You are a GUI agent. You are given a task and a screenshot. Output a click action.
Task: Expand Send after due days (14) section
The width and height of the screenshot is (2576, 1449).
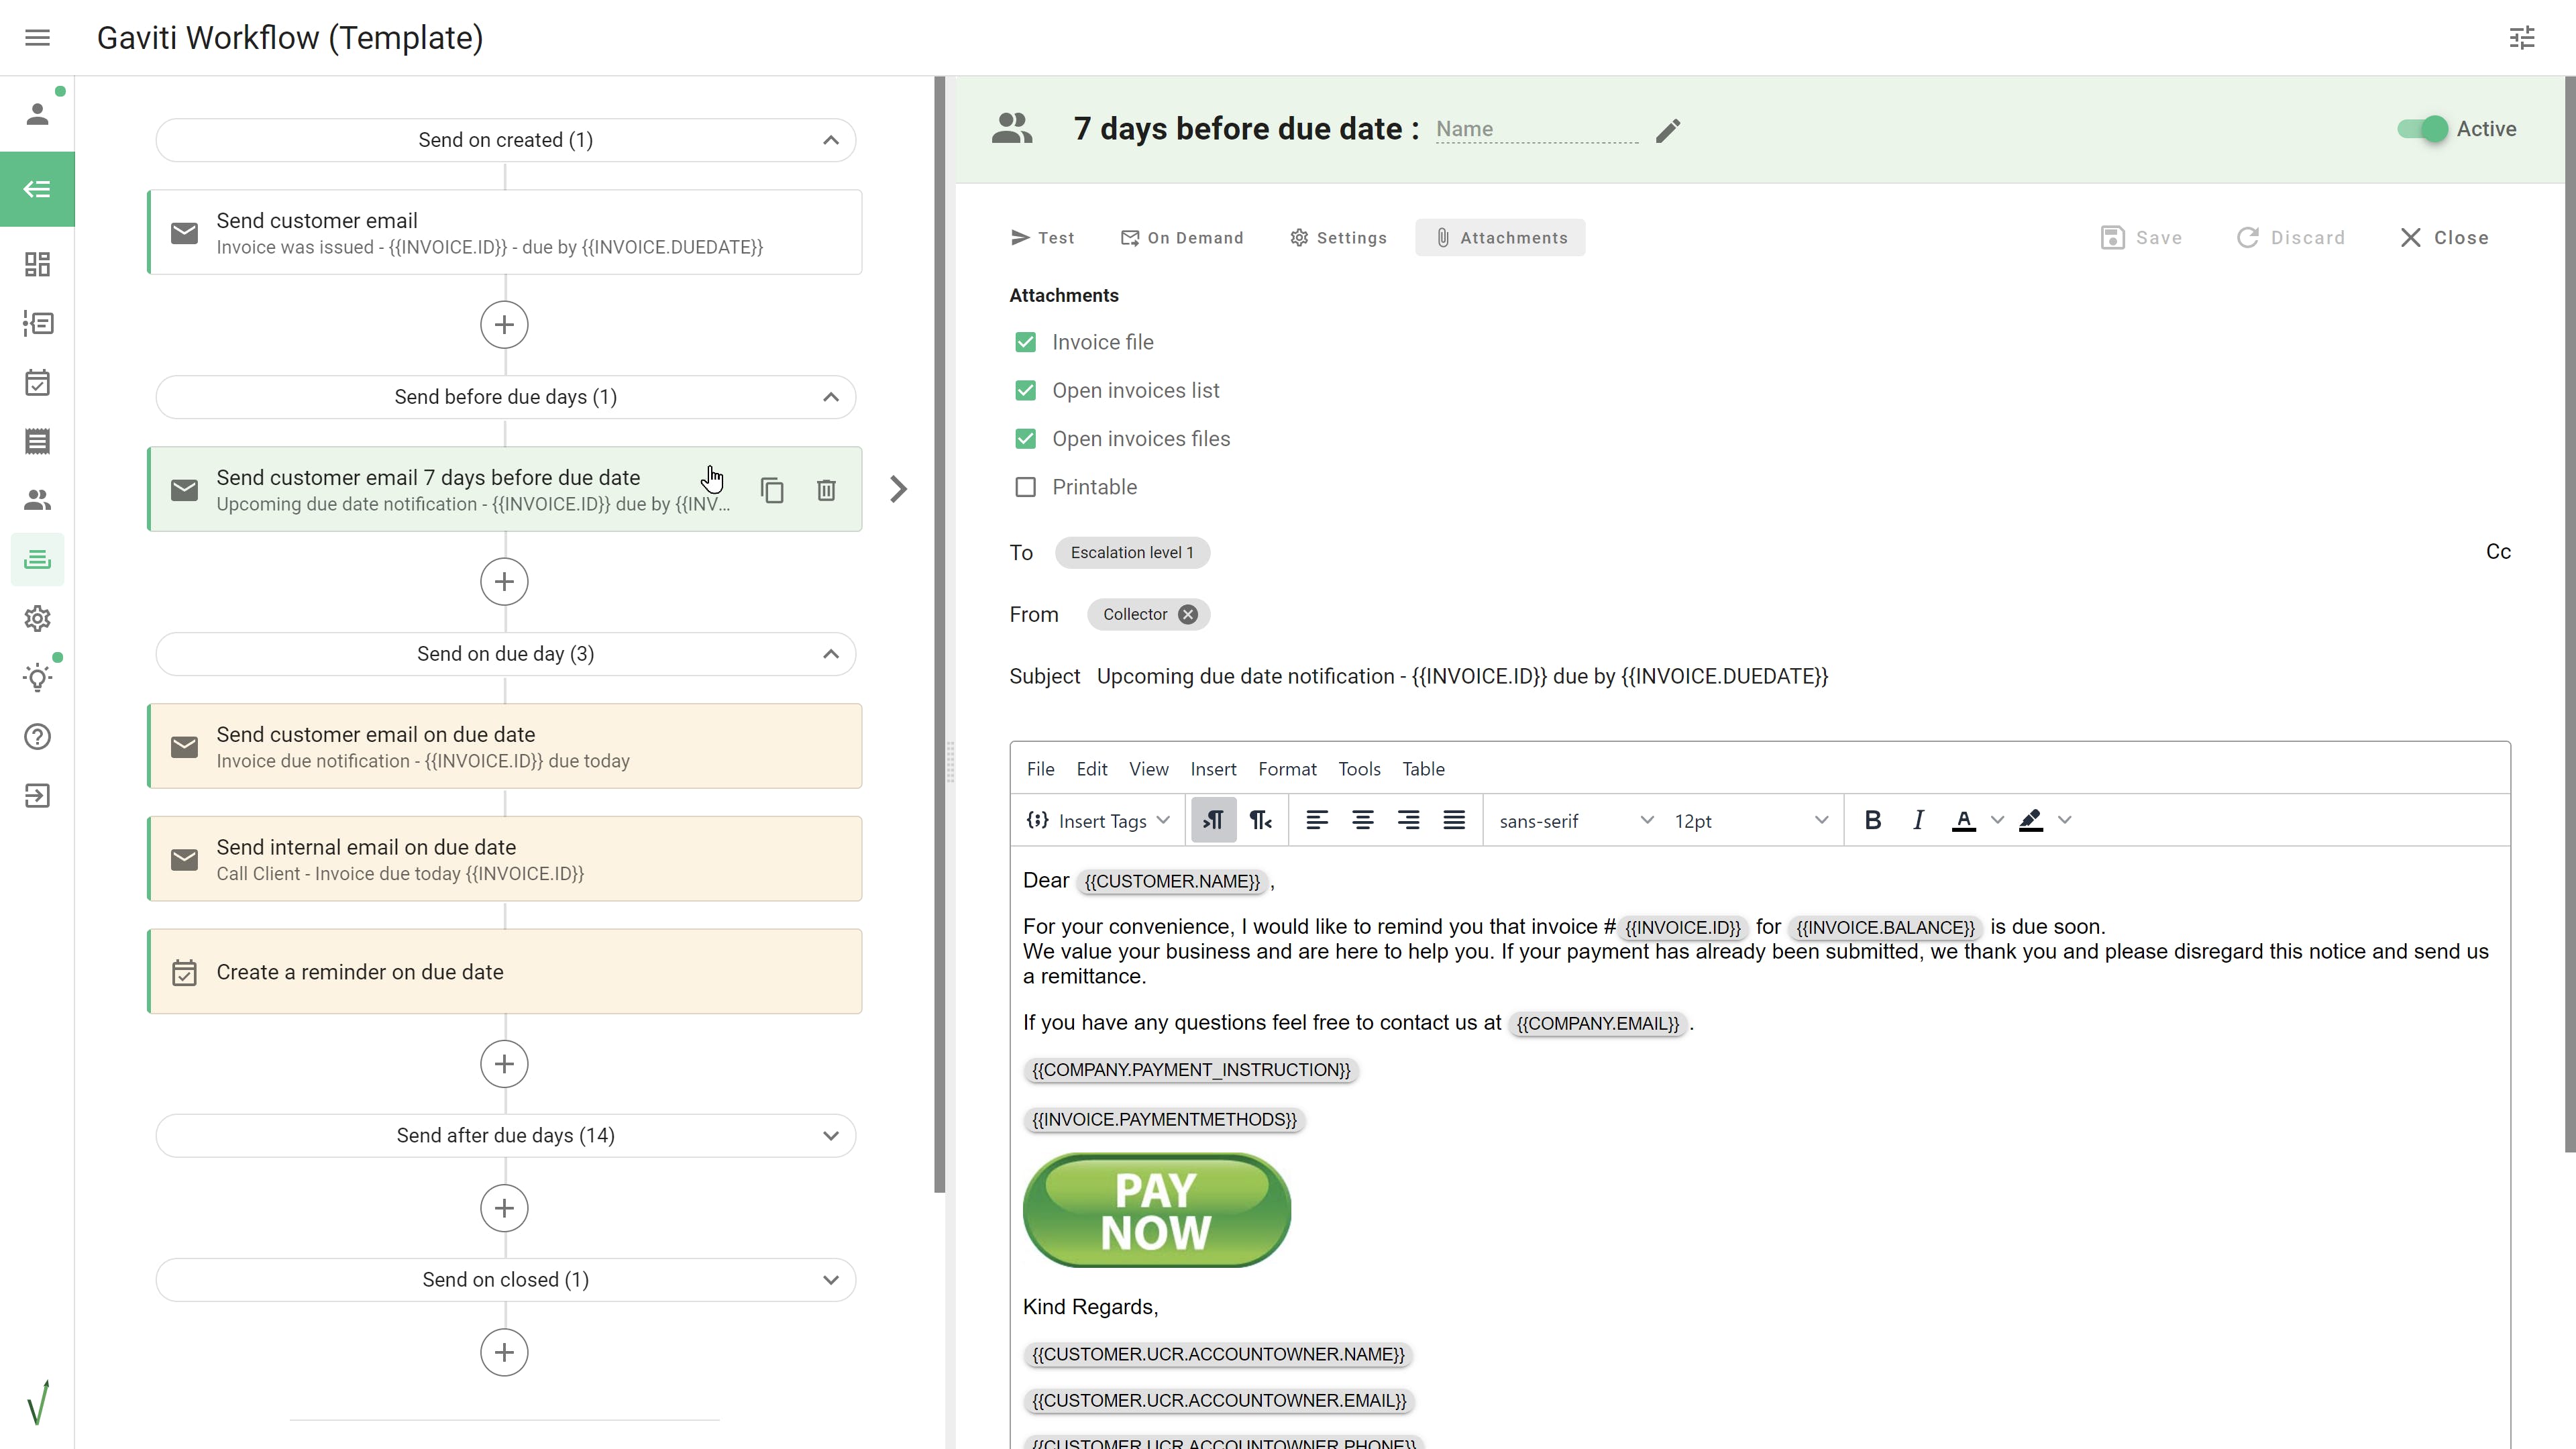830,1136
